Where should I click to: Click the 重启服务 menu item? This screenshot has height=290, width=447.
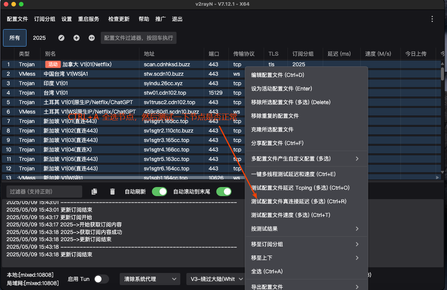pyautogui.click(x=89, y=19)
